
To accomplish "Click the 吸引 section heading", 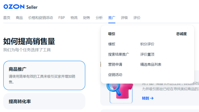I will point(112,34).
